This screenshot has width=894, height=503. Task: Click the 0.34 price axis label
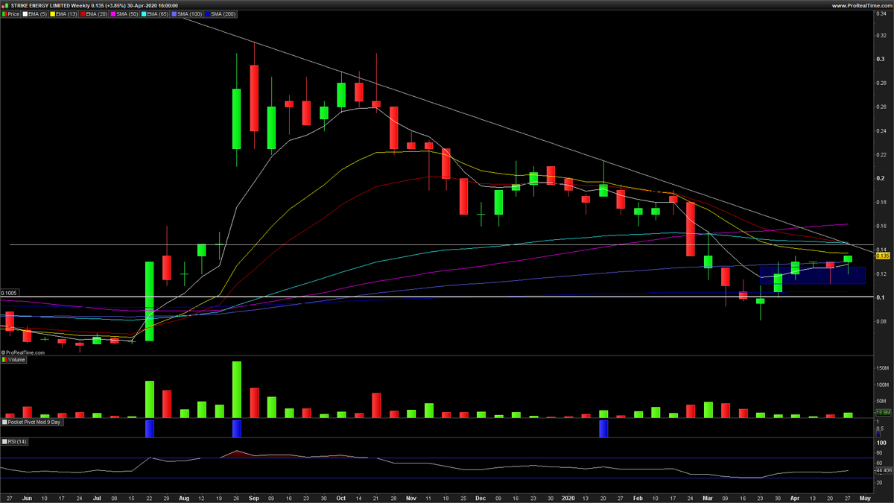tap(881, 13)
